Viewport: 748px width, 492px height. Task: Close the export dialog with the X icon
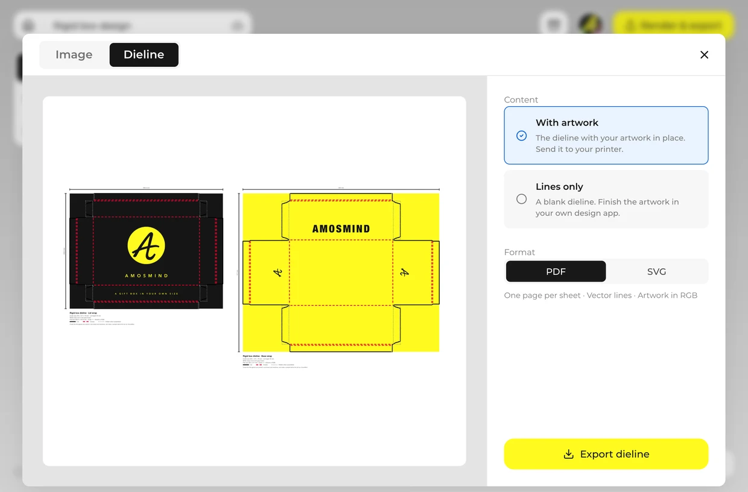pos(704,55)
